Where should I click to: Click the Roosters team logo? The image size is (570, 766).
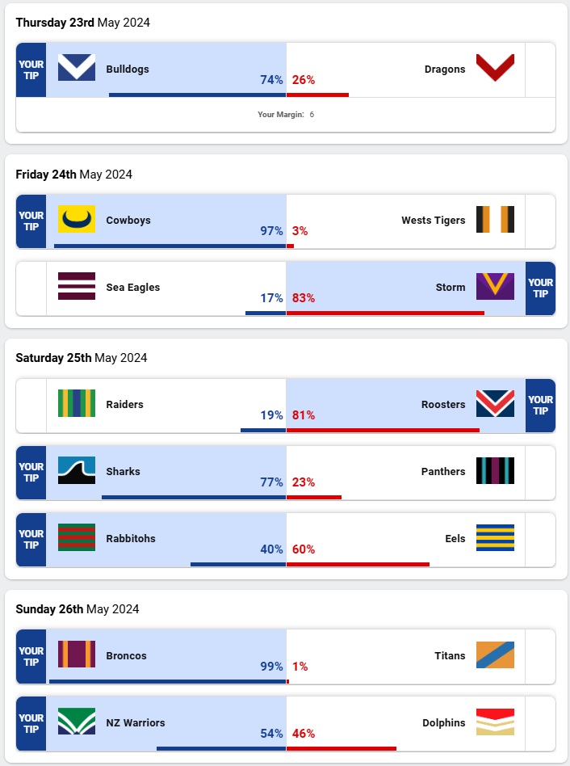[495, 403]
